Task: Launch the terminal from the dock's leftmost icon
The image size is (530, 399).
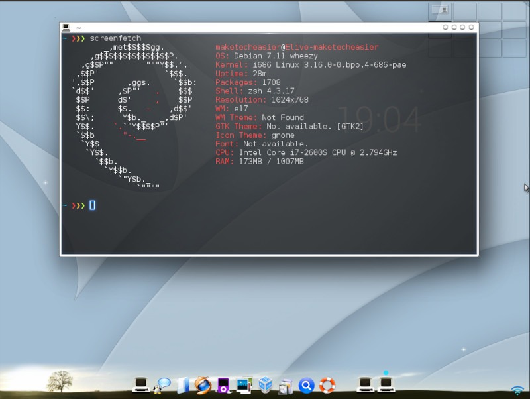Action: (x=140, y=384)
